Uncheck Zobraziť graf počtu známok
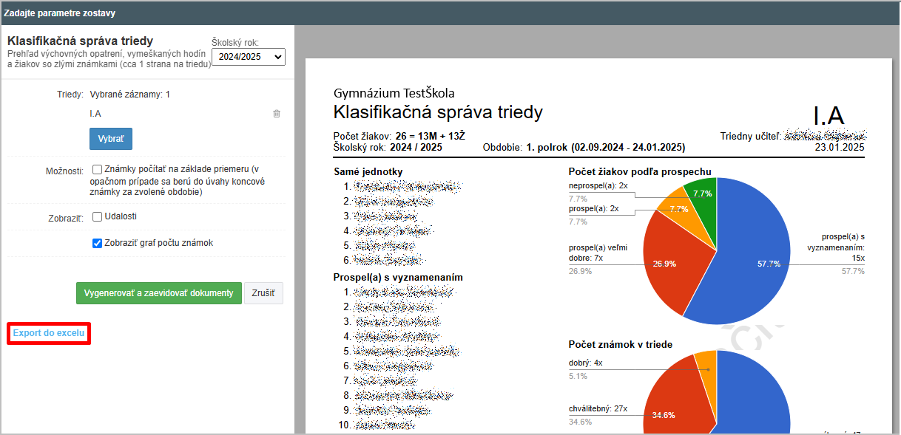The width and height of the screenshot is (901, 435). click(x=98, y=243)
